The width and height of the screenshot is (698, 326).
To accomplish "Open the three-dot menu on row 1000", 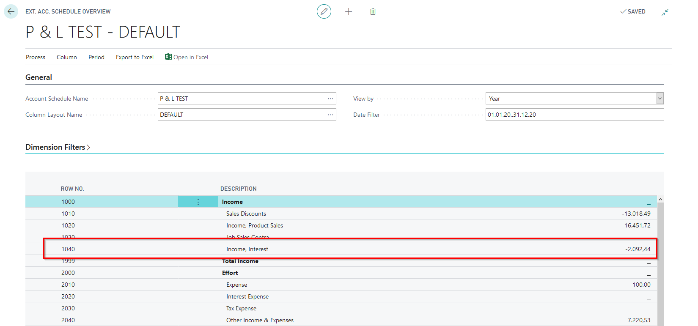I will pyautogui.click(x=198, y=202).
